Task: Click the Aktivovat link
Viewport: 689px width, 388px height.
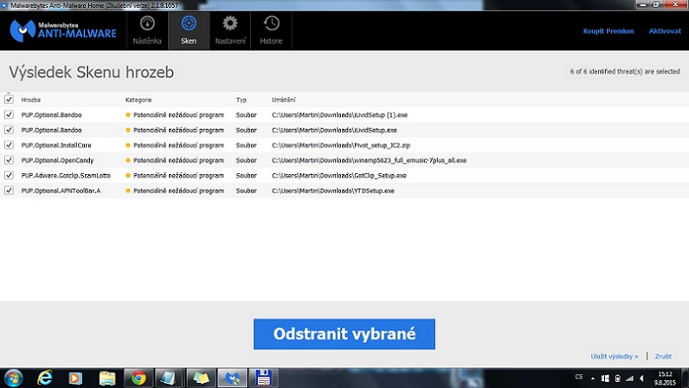Action: [x=665, y=31]
